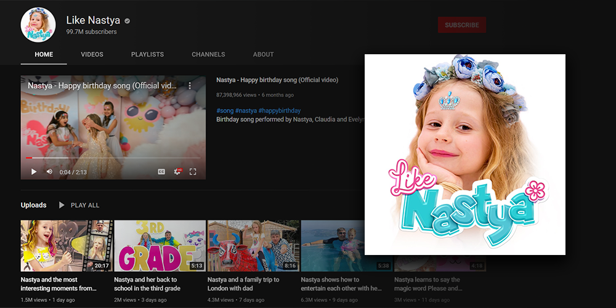The width and height of the screenshot is (616, 308).
Task: Click the Like Nastya channel avatar
Action: point(38,25)
